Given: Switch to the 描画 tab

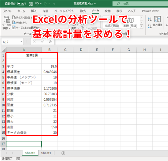Looking at the screenshot, I should pos(45,11).
